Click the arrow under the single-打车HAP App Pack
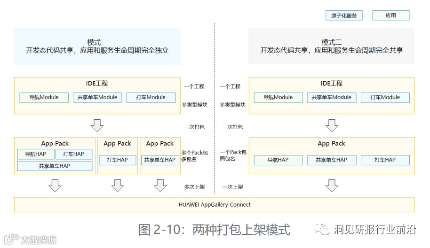The width and height of the screenshot is (430, 248). click(x=117, y=186)
